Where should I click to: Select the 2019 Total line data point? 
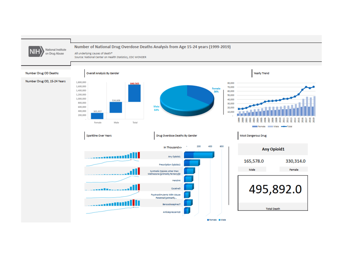(314, 87)
